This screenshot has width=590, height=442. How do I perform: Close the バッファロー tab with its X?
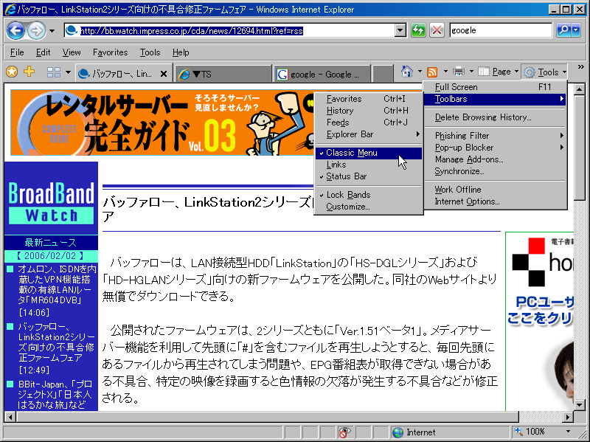click(163, 75)
